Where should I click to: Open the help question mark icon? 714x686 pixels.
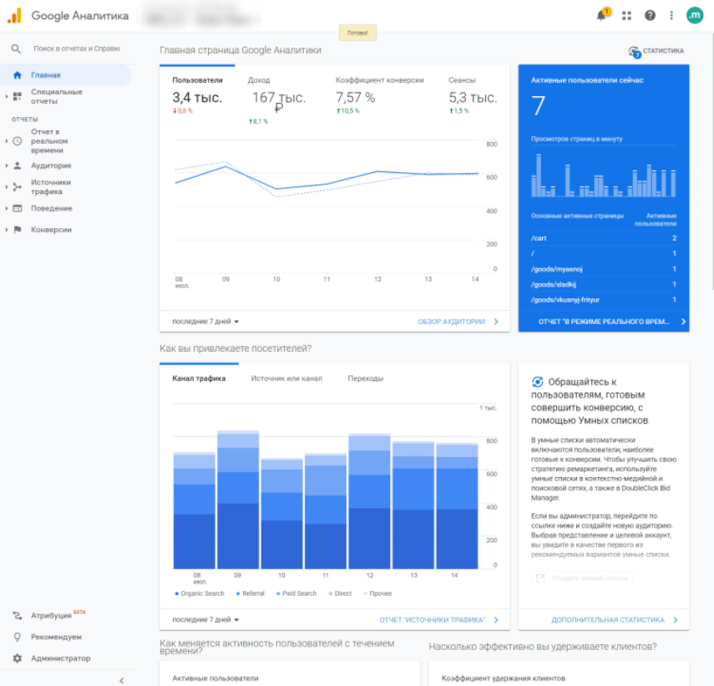click(650, 16)
